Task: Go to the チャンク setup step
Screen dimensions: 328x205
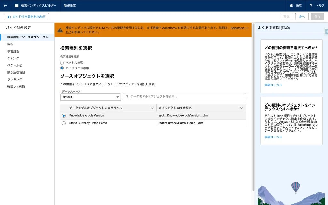Action: coord(13,58)
